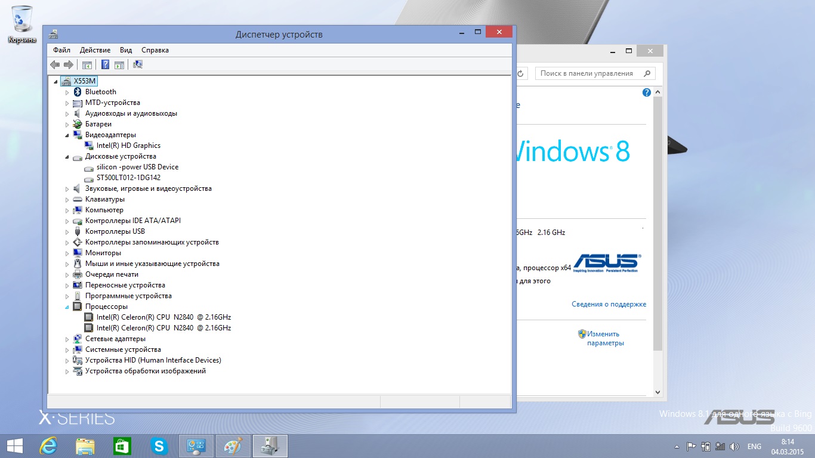The width and height of the screenshot is (815, 458).
Task: Select the ST500LT012-1DG142 disk
Action: coord(128,178)
